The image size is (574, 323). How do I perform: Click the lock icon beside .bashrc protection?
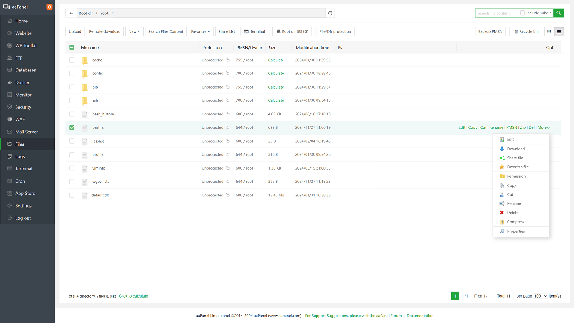point(228,127)
